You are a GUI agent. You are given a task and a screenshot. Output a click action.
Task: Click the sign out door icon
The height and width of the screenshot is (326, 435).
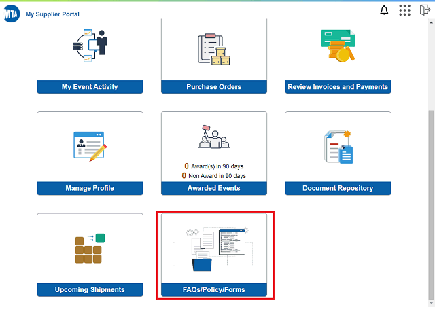click(425, 10)
